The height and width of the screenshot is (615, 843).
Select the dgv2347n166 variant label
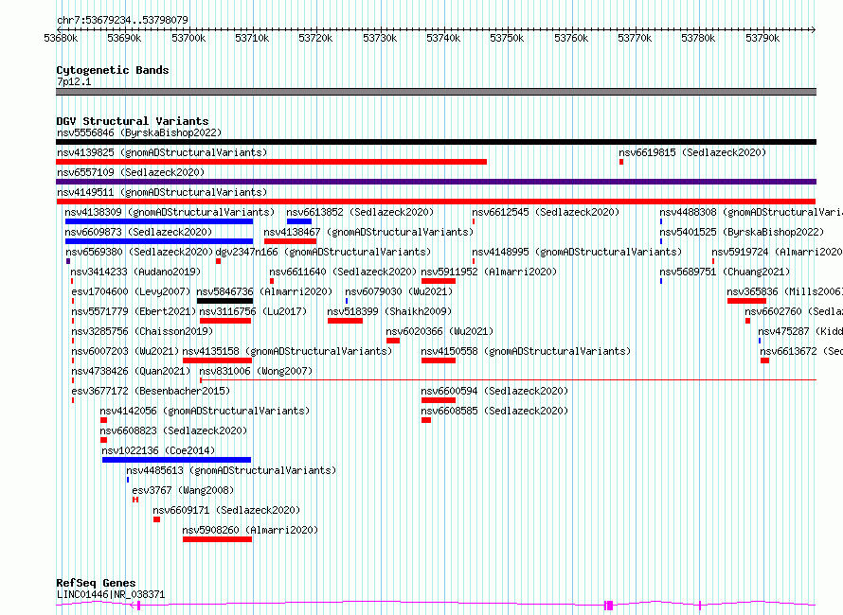click(x=323, y=252)
